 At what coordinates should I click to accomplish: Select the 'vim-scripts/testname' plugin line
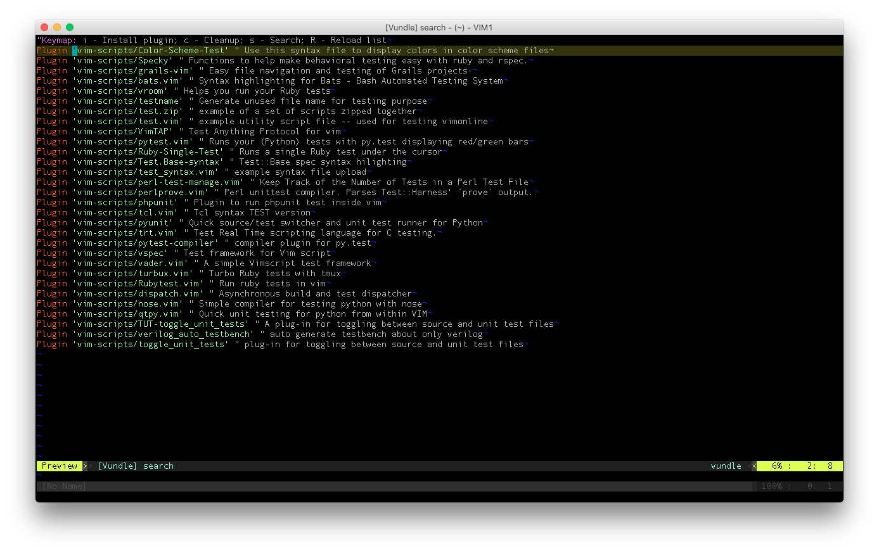[x=234, y=101]
